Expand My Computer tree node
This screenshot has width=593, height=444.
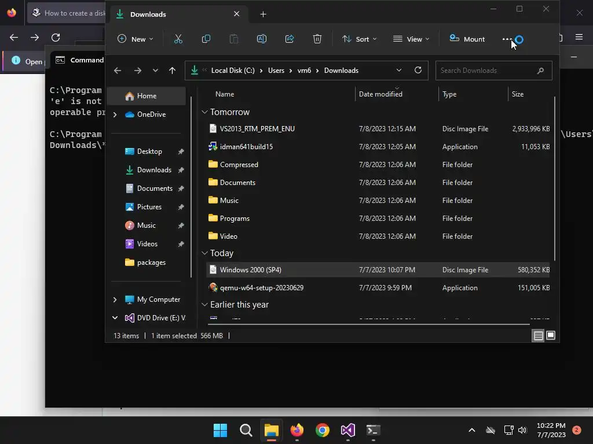(x=115, y=299)
